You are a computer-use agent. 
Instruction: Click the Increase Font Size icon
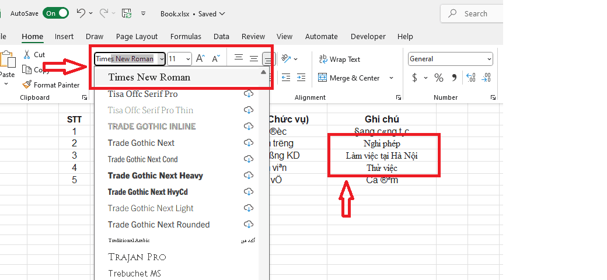(x=201, y=58)
